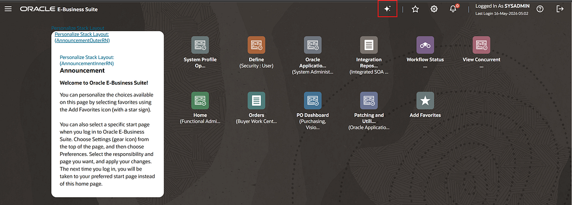Click the "Patching and Utili..." tile label

click(x=369, y=118)
